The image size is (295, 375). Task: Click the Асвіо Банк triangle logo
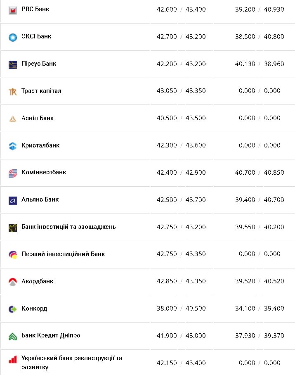(13, 119)
